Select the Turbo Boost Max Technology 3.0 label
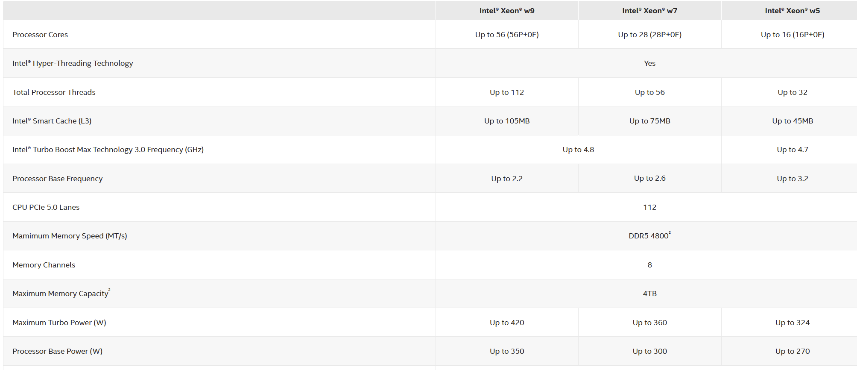 click(x=108, y=150)
